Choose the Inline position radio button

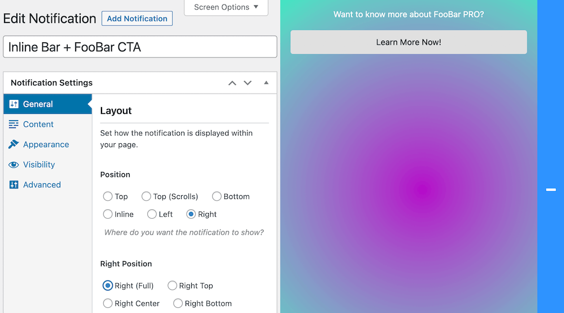108,214
